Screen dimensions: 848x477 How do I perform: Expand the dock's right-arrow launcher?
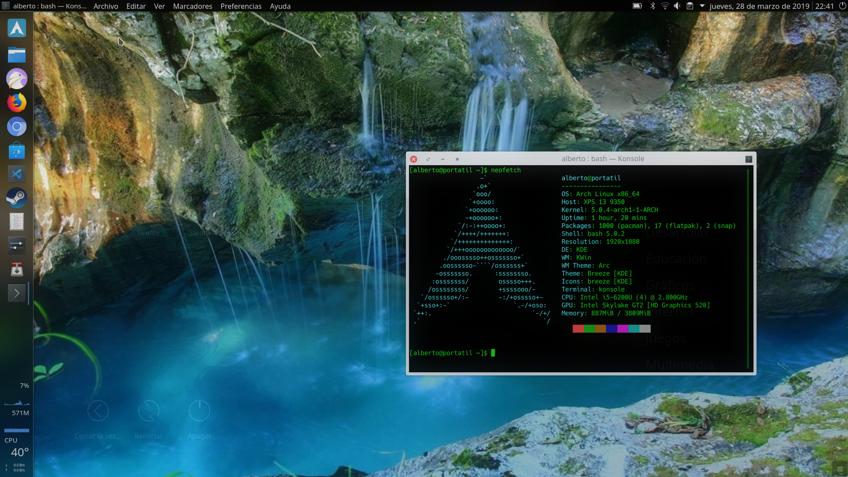[x=17, y=293]
